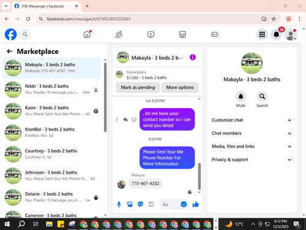Click the address bar URL
The height and width of the screenshot is (230, 306).
coord(89,19)
